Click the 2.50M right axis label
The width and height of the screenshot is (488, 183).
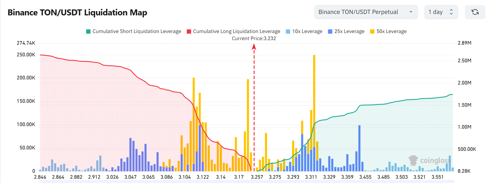[x=465, y=61]
